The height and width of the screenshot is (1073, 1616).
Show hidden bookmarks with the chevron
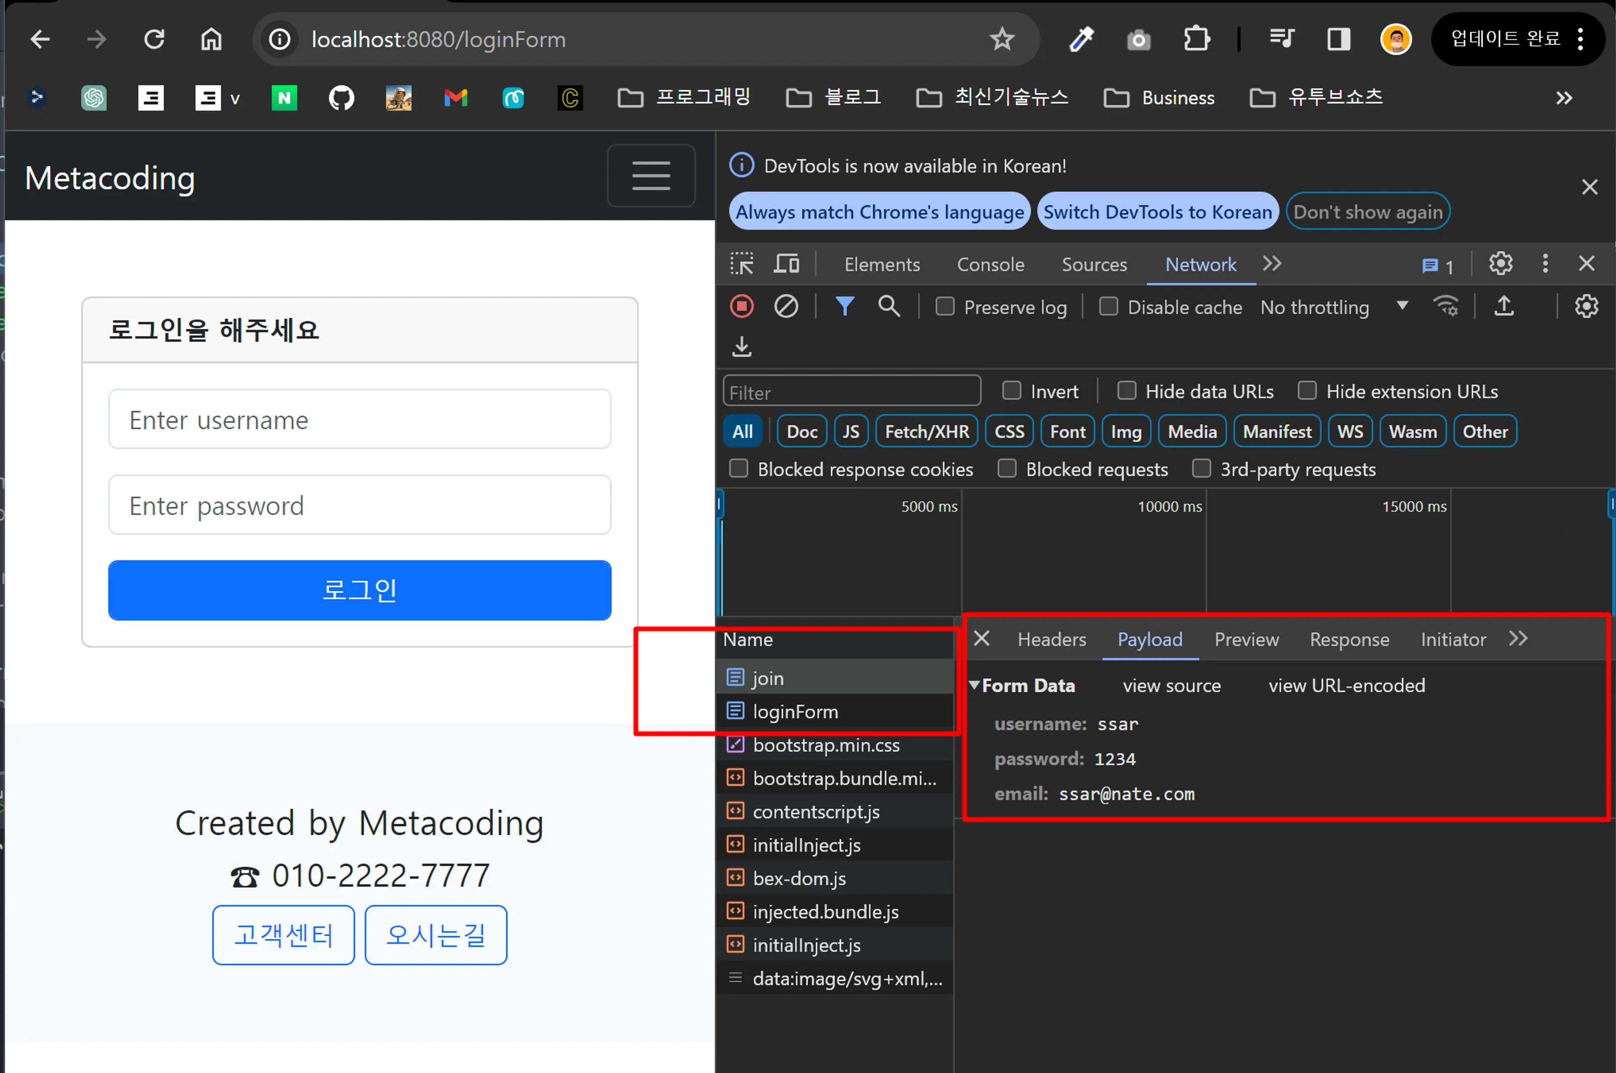pos(1563,98)
